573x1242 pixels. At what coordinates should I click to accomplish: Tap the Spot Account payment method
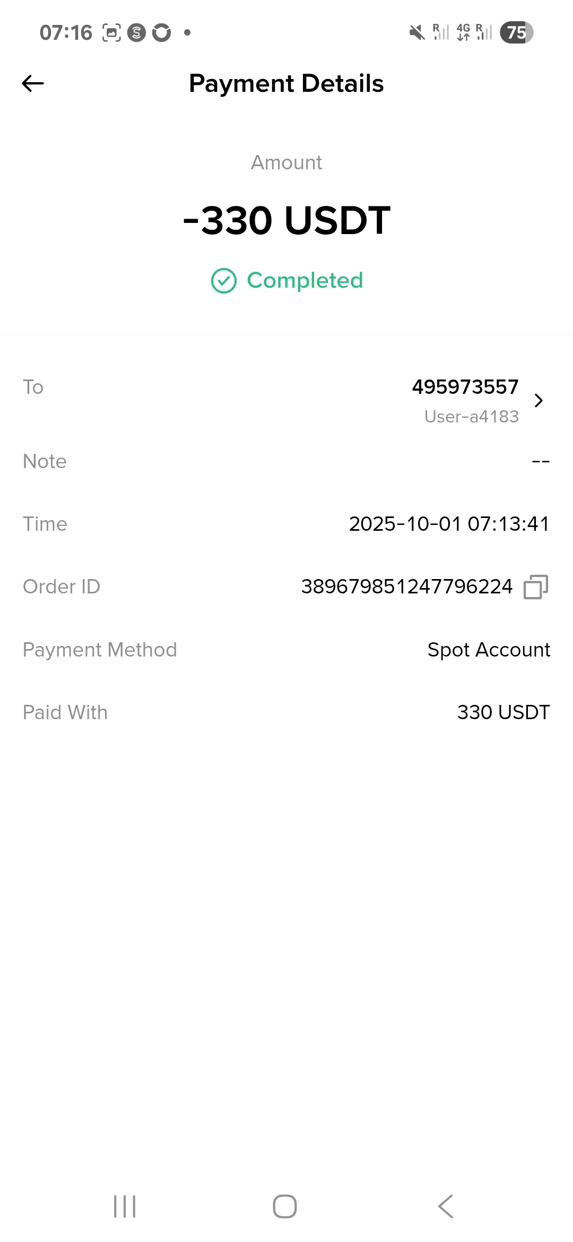pyautogui.click(x=489, y=650)
